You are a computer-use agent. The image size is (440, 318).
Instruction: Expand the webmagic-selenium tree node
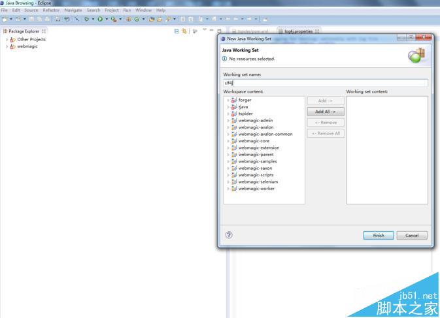(228, 182)
